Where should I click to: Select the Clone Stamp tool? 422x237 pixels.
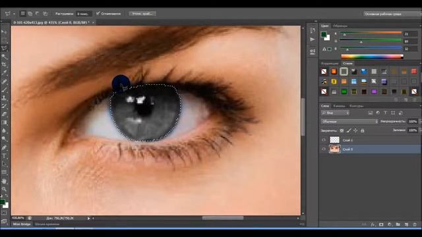pyautogui.click(x=4, y=98)
